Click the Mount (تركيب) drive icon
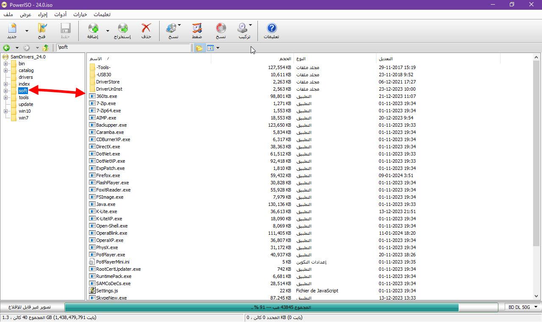This screenshot has height=322, width=542. tap(242, 28)
